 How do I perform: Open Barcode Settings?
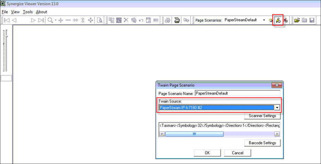coord(262,143)
